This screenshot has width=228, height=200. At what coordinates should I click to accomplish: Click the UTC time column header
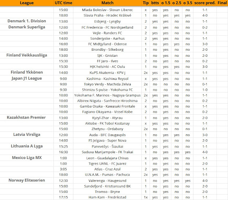(x=63, y=3)
